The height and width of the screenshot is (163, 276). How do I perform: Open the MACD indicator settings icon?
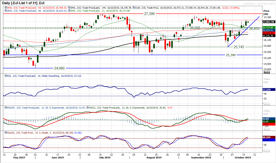[87, 108]
